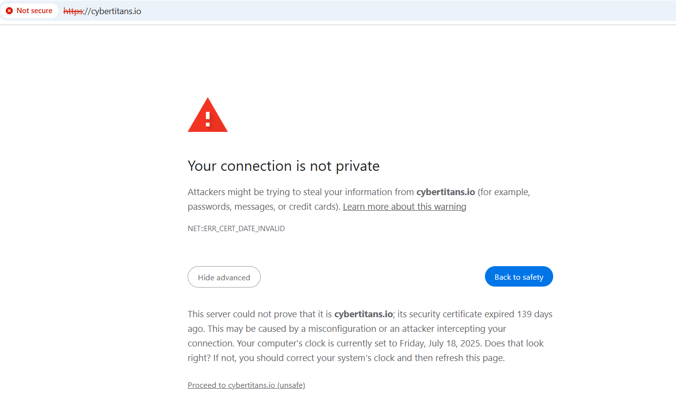This screenshot has width=676, height=398.
Task: Open "Learn more about this warning" link
Action: [405, 207]
